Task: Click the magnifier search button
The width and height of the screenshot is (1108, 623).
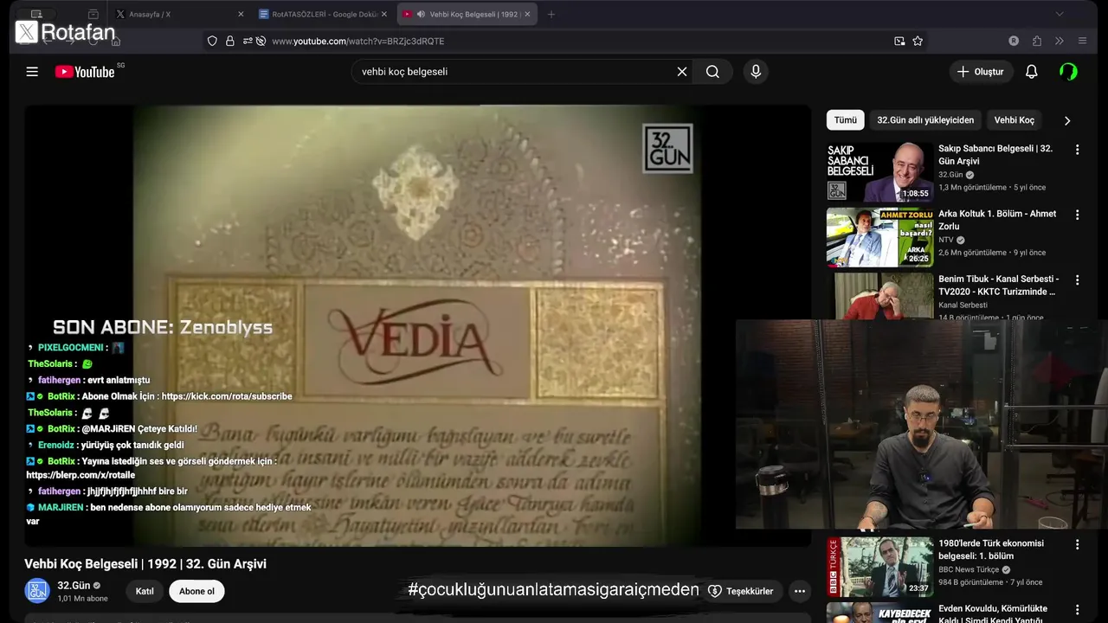Action: coord(712,72)
